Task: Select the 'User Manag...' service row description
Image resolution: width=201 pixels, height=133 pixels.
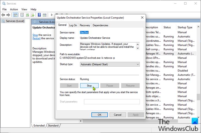Action: click(x=153, y=75)
